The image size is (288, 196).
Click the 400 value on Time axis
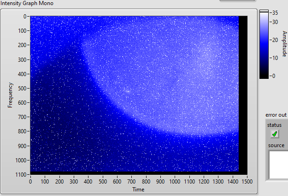88,182
